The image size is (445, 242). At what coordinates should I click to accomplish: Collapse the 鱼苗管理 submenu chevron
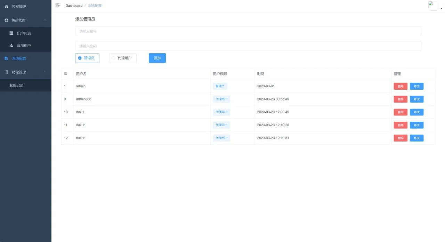(45, 20)
